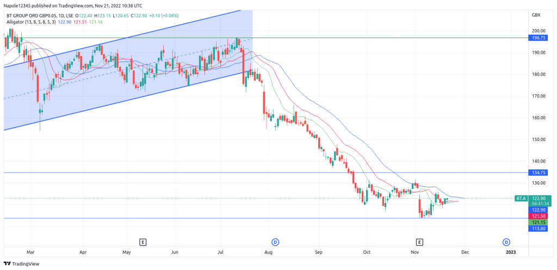Click the dividend 'D' marker before 2023
Image resolution: width=557 pixels, height=270 pixels.
coord(506,242)
